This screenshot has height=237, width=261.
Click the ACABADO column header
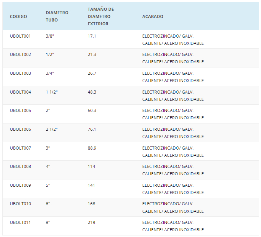point(153,16)
